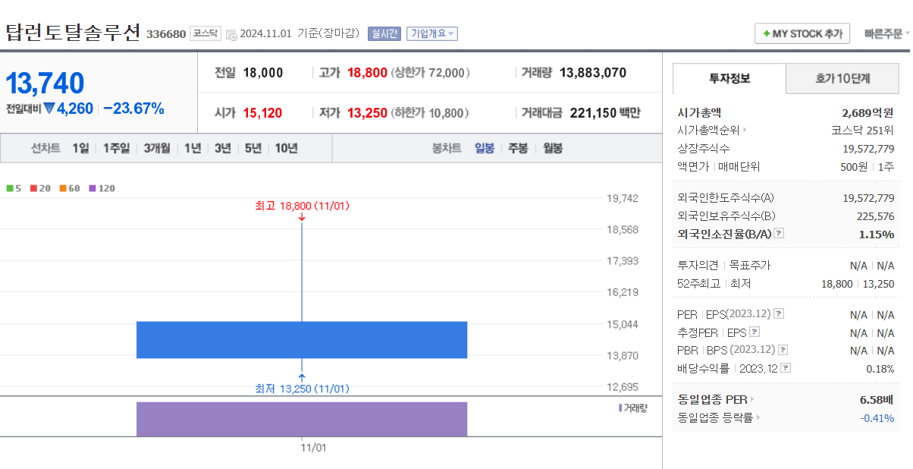Open the help icon next to 외국인소진율(B/A)
The image size is (913, 469).
[779, 234]
